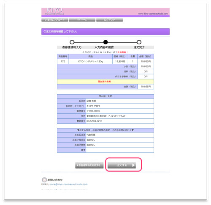Click the contact email address link
211x205 pixels.
click(69, 184)
